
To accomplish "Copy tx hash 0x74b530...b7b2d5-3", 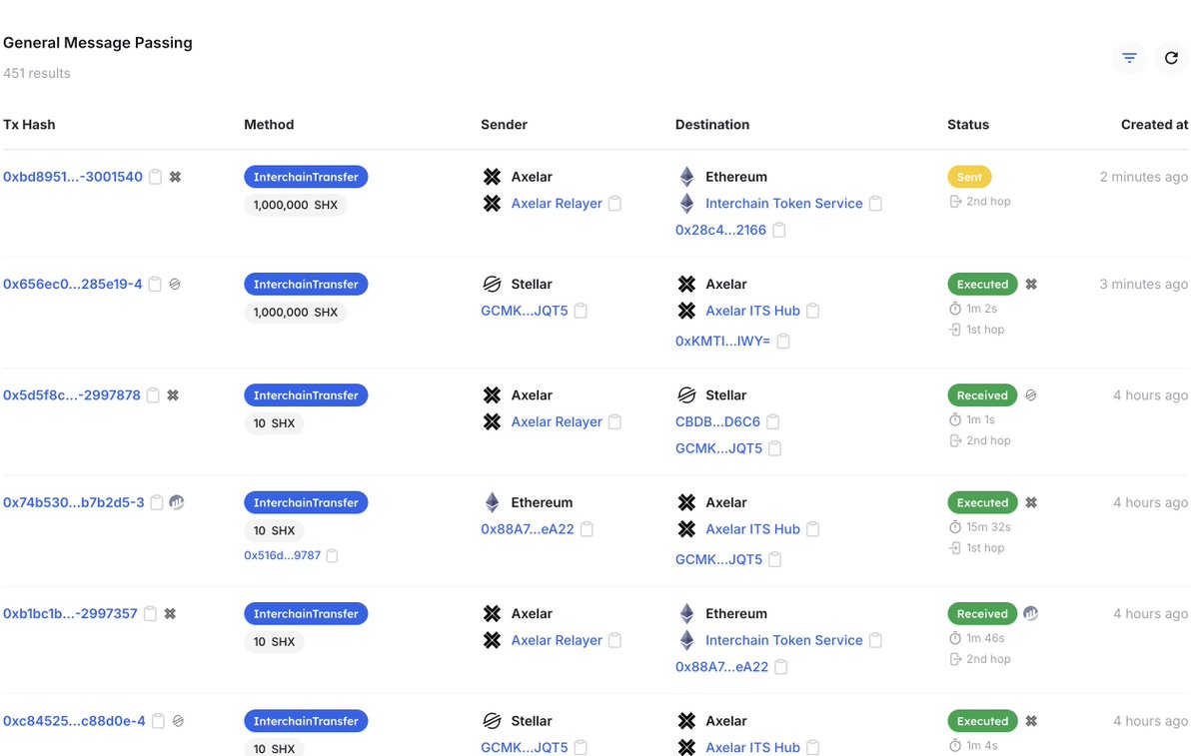I will (x=157, y=503).
